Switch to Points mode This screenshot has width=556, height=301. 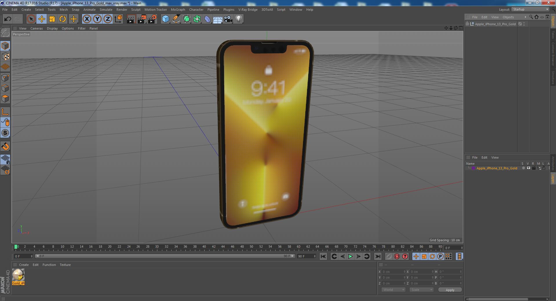tap(5, 78)
